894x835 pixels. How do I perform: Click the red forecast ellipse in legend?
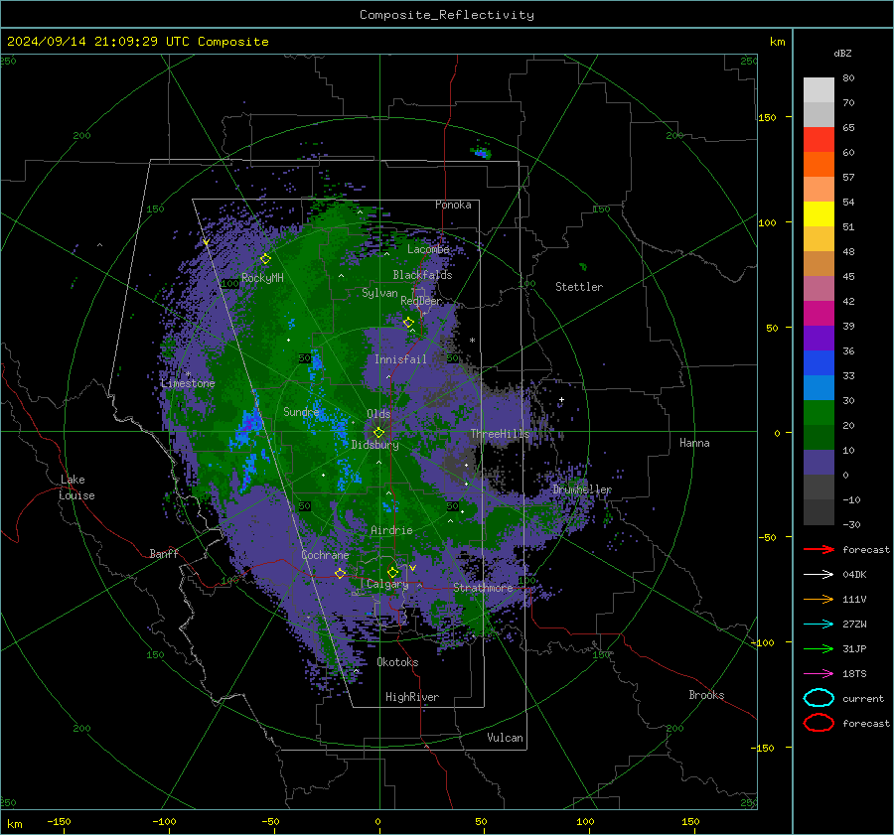coord(819,723)
